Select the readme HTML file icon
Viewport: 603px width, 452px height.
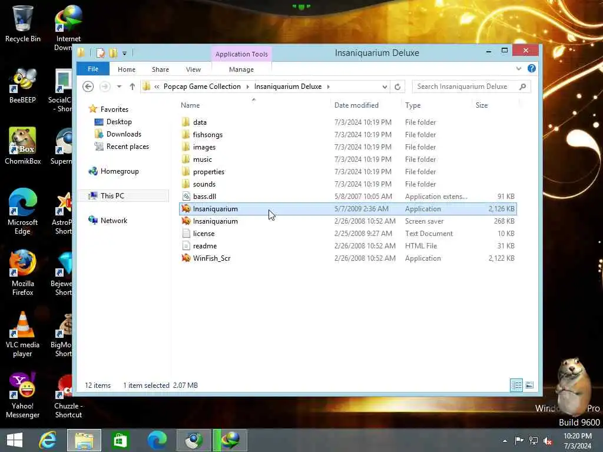coord(186,245)
